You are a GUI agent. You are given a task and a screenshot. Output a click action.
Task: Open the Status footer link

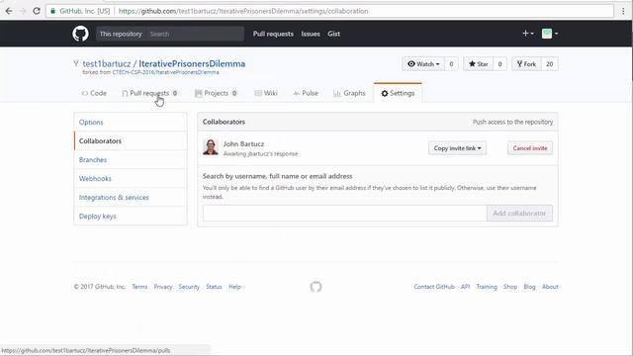[x=214, y=287]
